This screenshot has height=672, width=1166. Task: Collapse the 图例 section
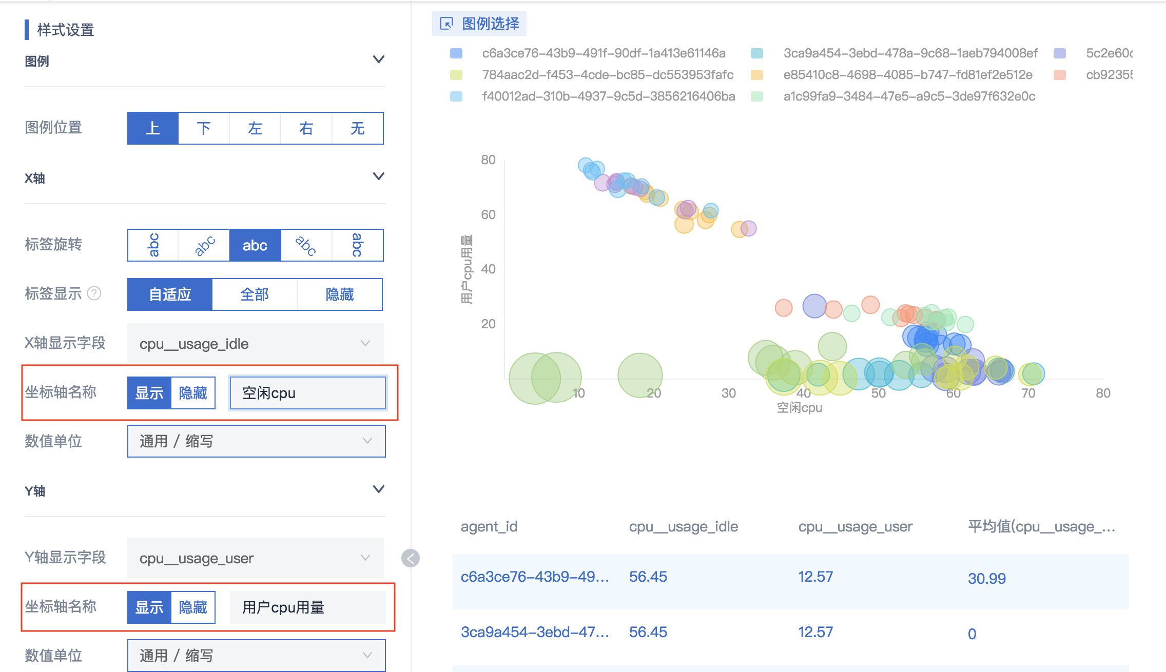pyautogui.click(x=378, y=60)
